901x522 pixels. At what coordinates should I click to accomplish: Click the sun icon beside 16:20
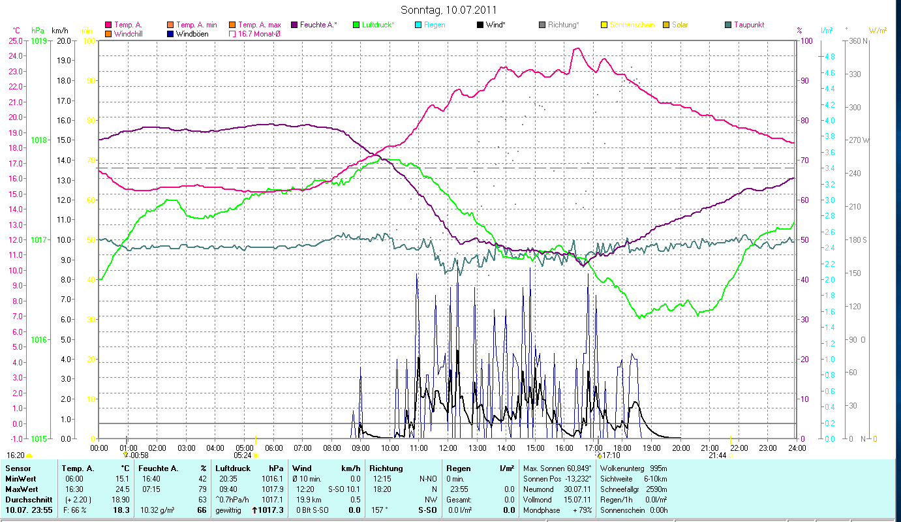point(29,455)
